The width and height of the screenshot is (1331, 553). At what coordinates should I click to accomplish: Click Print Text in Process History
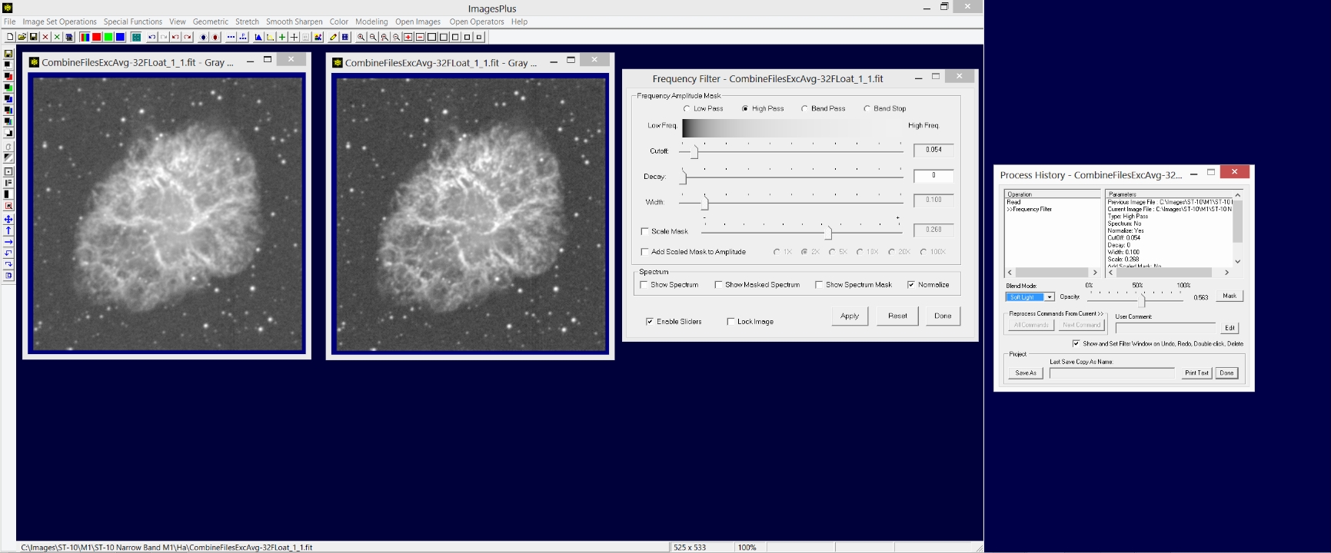[1196, 373]
